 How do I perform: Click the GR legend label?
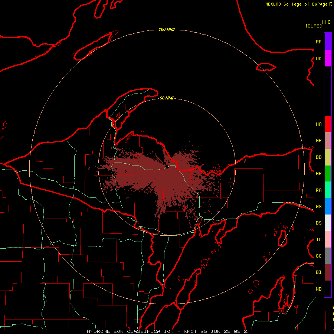[x=318, y=141]
